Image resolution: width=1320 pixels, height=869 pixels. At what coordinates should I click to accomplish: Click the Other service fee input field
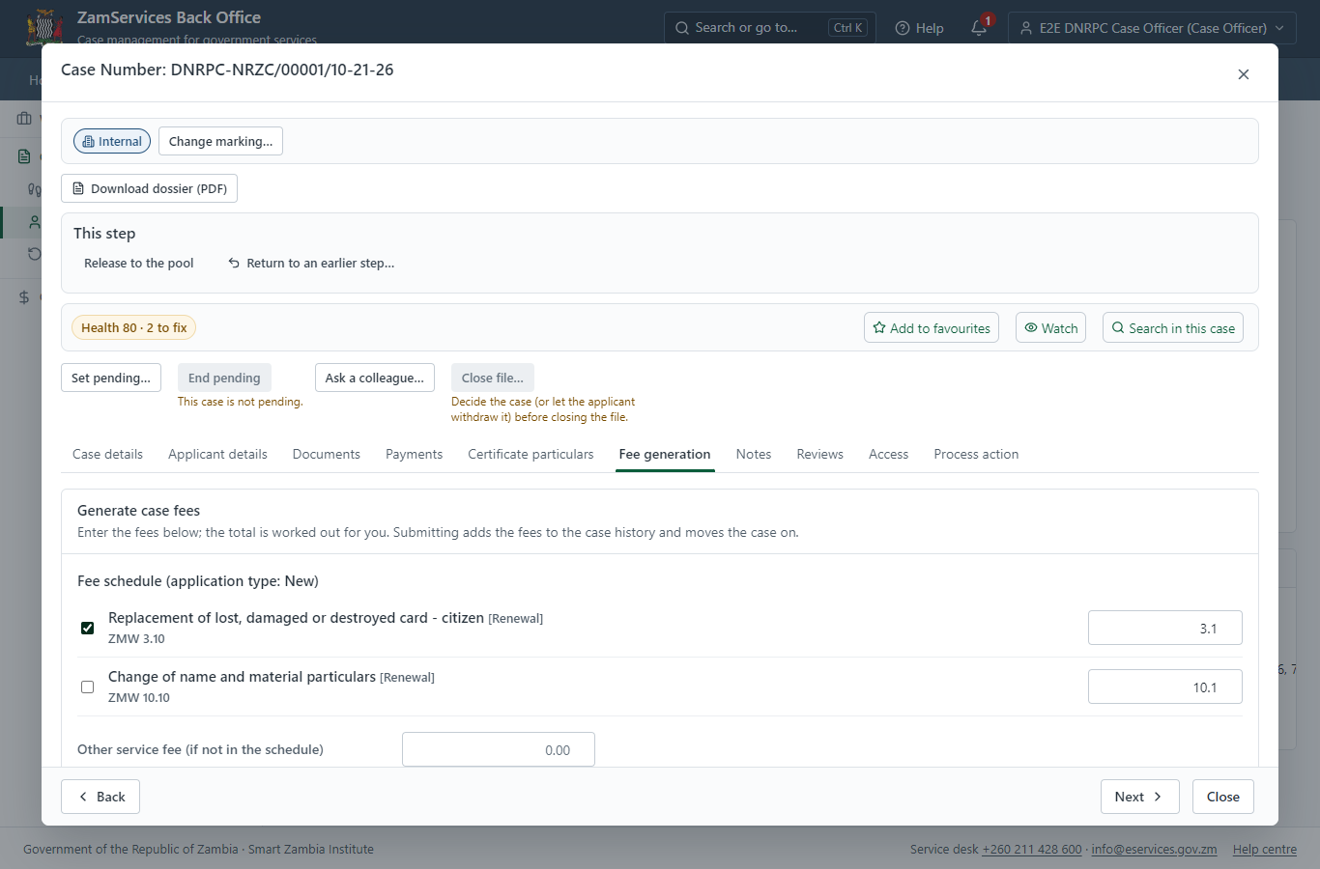499,749
